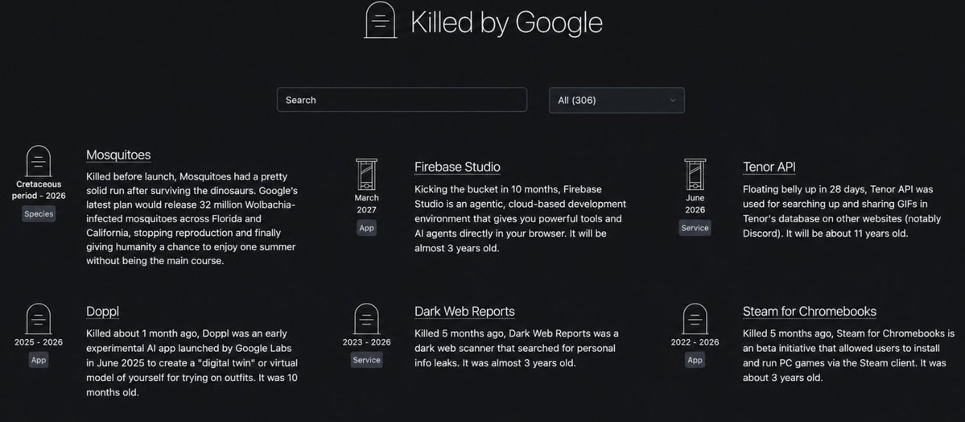Viewport: 965px width, 422px height.
Task: Click the Mosquitoes description starting 'Killed before launch'
Action: tap(192, 219)
